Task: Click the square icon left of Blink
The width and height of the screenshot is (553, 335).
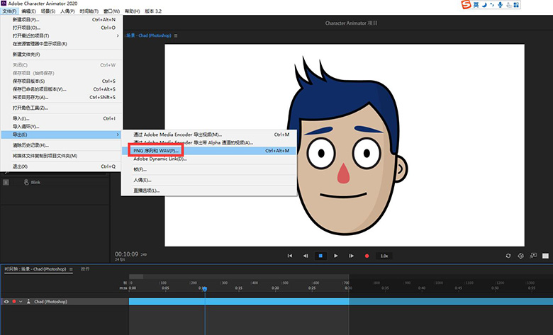Action: pyautogui.click(x=6, y=182)
